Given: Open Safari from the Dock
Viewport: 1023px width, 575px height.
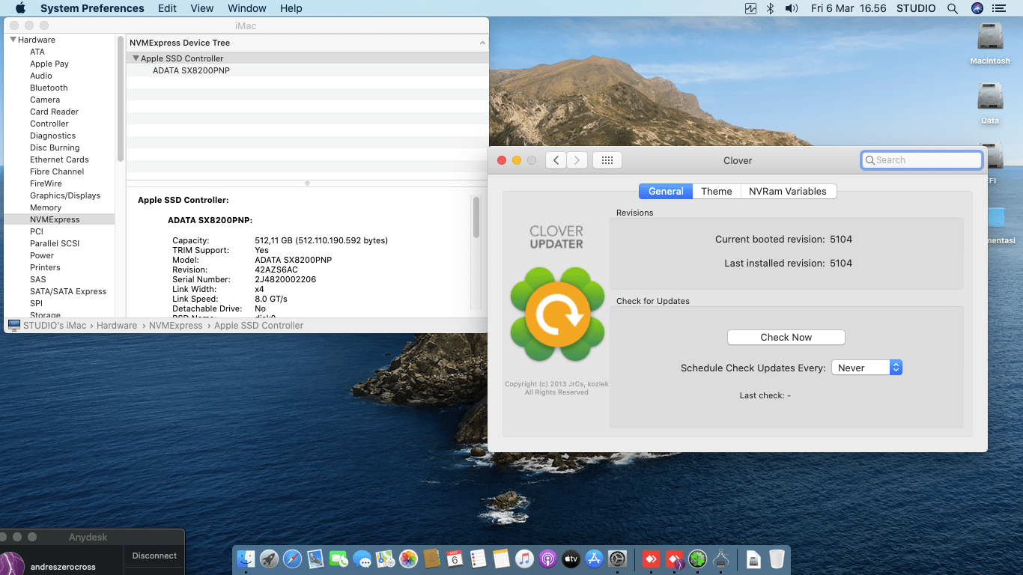Looking at the screenshot, I should tap(293, 559).
